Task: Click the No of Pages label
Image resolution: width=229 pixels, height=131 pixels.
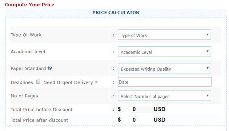Action: tap(24, 96)
